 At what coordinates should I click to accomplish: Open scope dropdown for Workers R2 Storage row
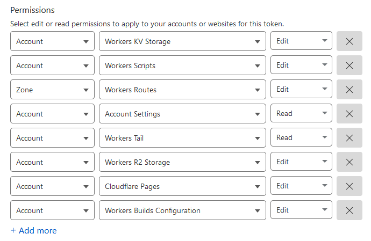(52, 162)
